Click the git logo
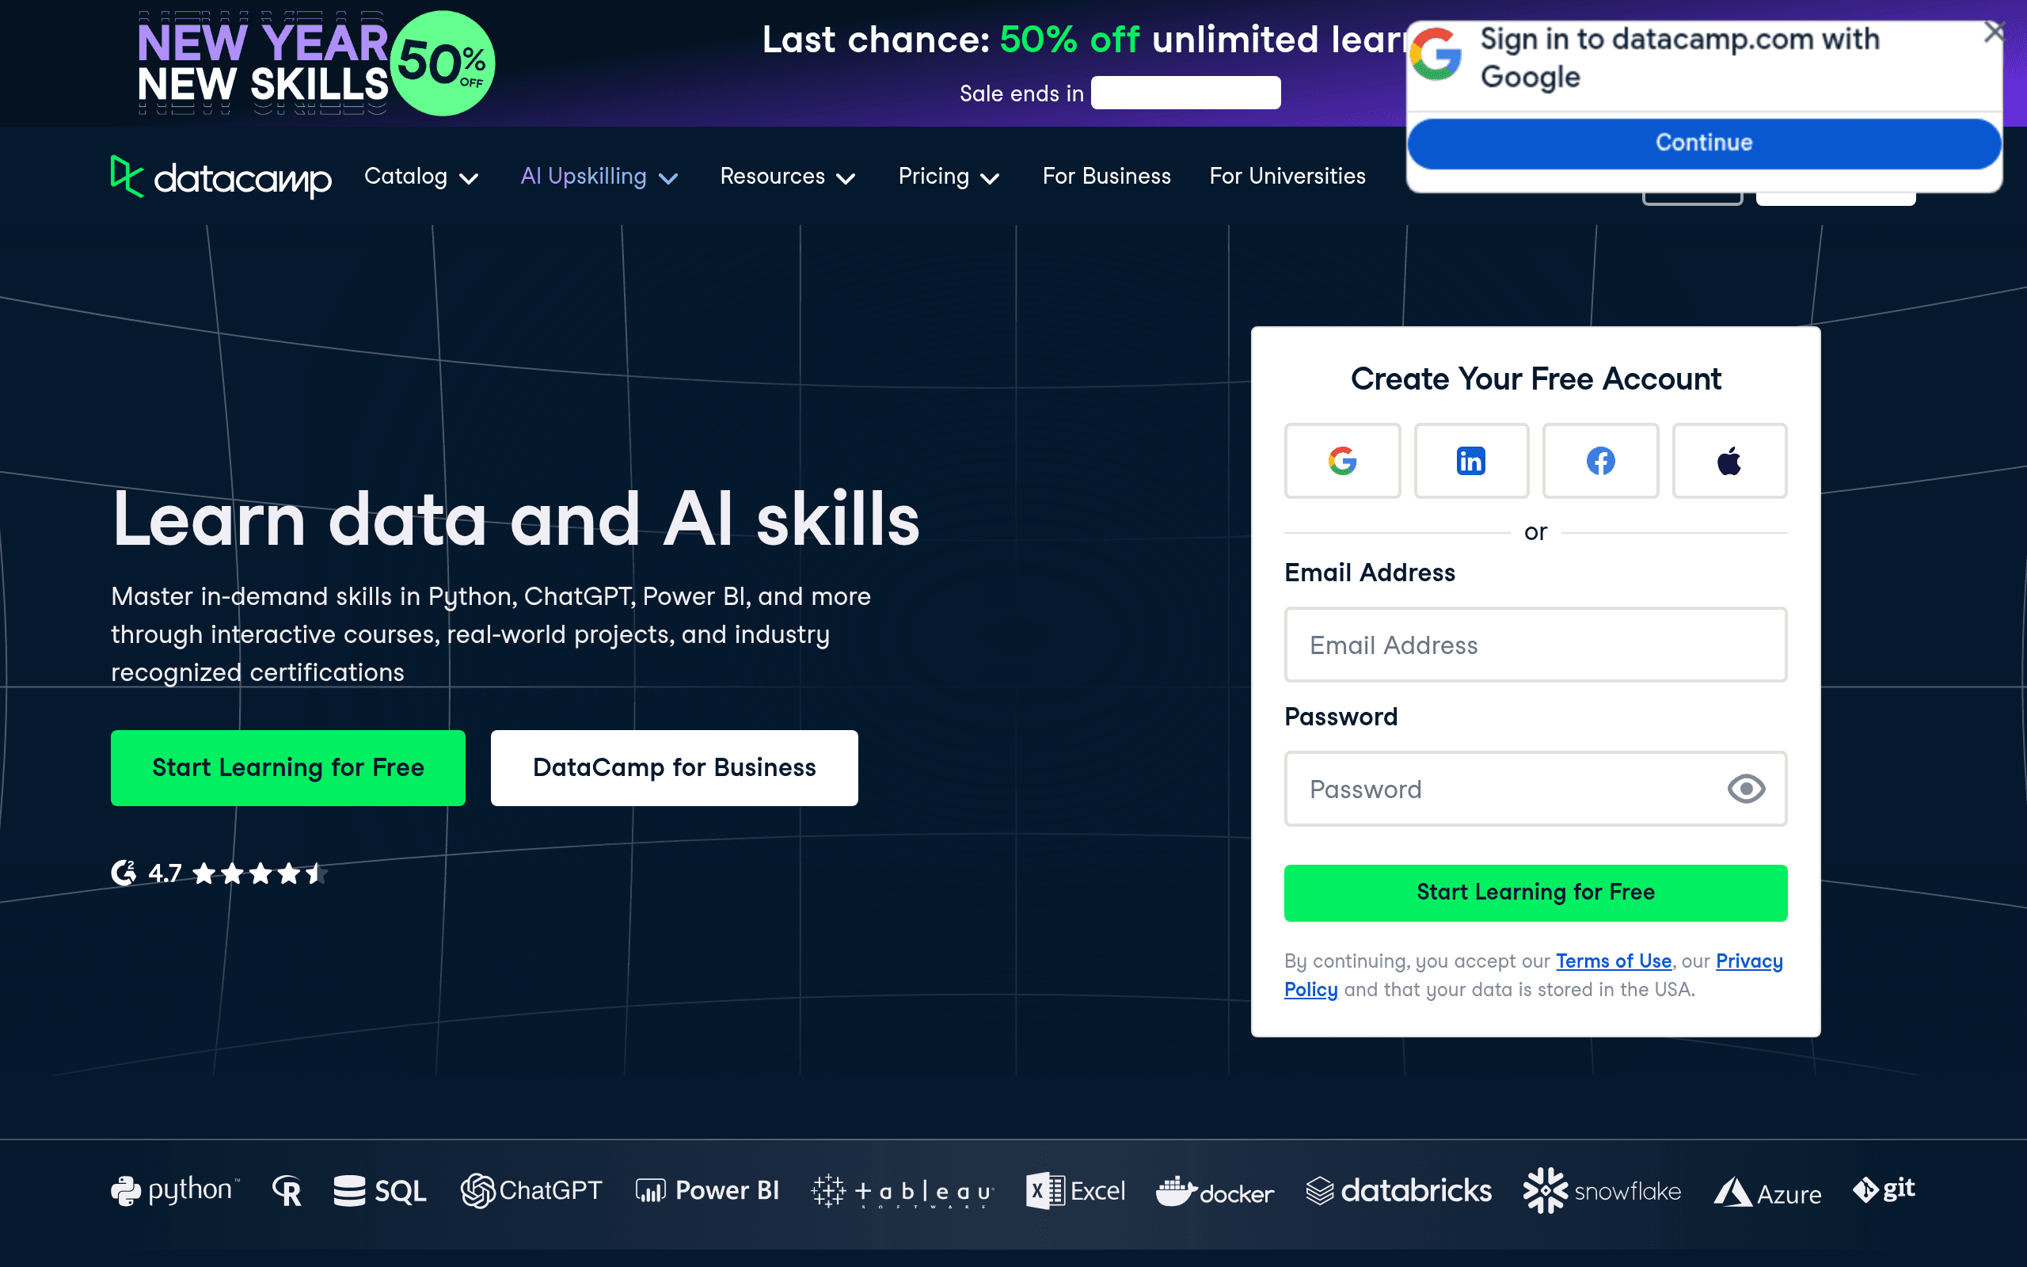This screenshot has width=2027, height=1267. (1884, 1189)
